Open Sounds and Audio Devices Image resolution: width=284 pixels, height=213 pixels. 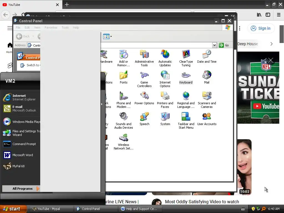pos(123,121)
